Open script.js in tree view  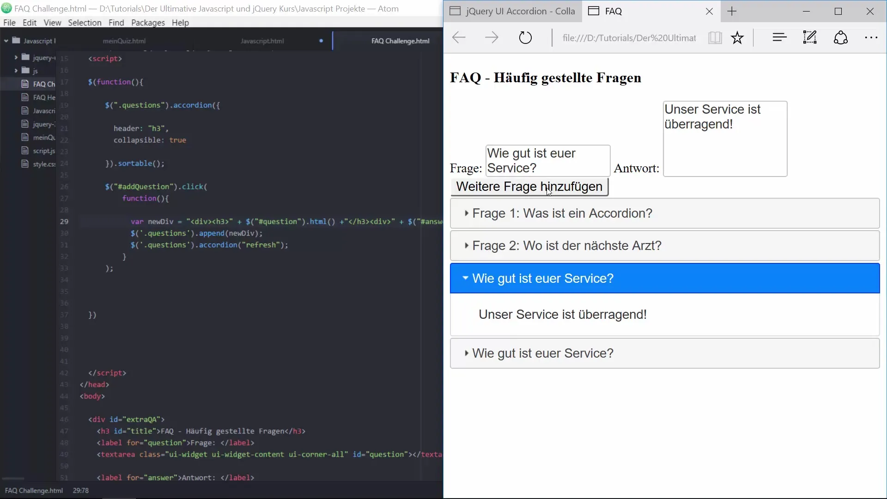click(44, 151)
